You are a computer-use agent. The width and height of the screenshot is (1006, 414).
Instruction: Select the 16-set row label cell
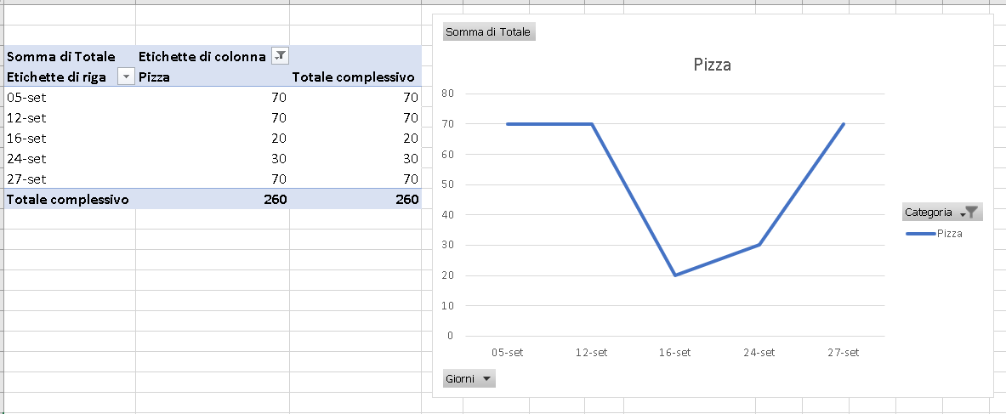[x=70, y=138]
